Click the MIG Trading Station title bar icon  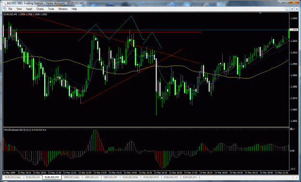pyautogui.click(x=4, y=3)
